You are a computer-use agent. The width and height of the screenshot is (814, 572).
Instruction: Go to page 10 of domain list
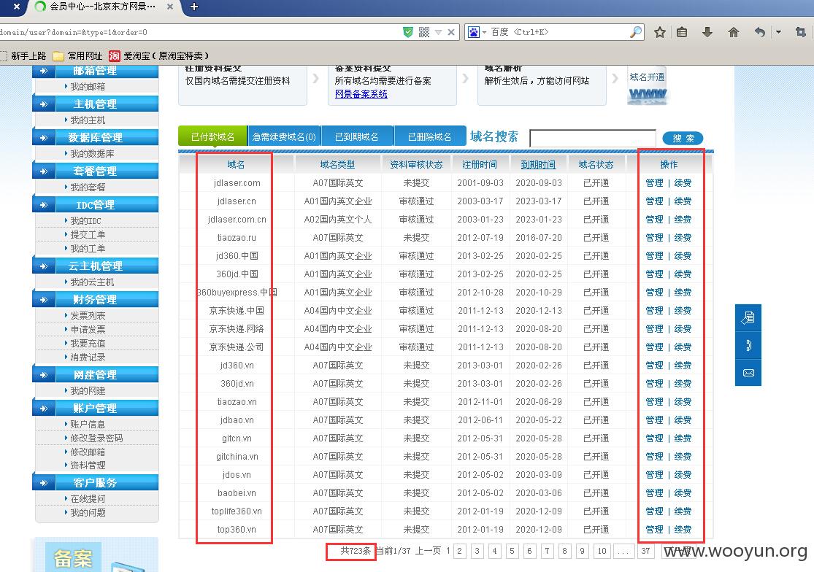[x=602, y=551]
